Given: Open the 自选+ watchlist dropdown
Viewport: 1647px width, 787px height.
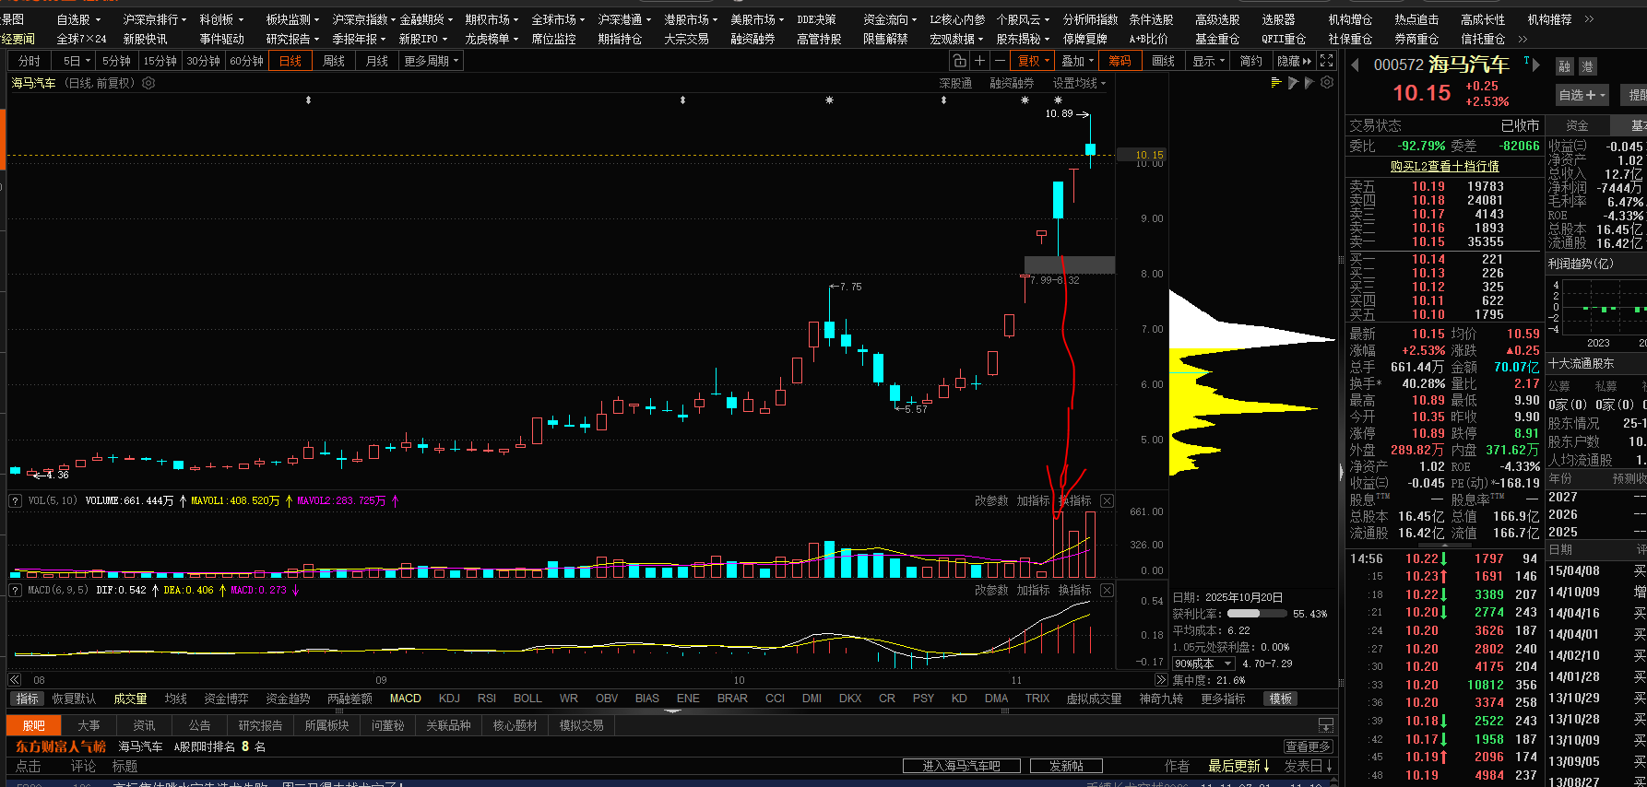Looking at the screenshot, I should coord(1582,95).
